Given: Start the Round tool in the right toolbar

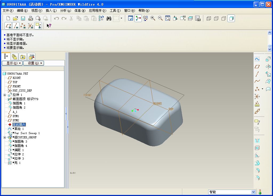Looking at the screenshot, I should click(x=257, y=170).
